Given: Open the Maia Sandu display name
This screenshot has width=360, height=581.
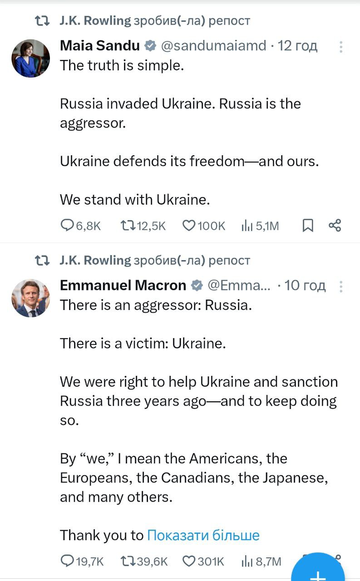Looking at the screenshot, I should (100, 46).
